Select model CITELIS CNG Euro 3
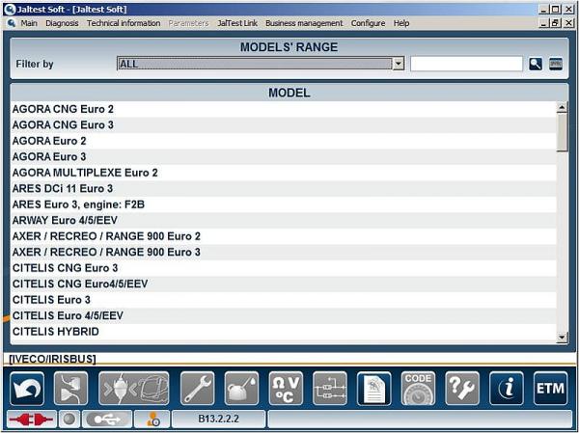Viewport: 579px width, 433px height. coord(284,268)
